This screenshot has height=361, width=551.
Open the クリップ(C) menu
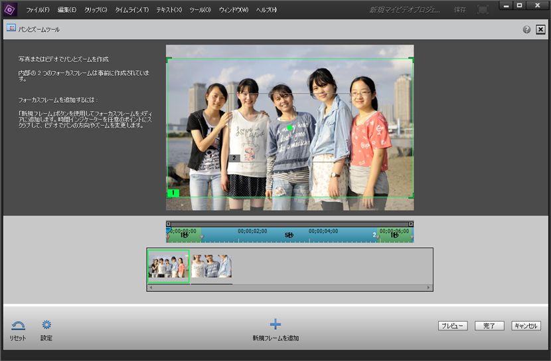(96, 10)
